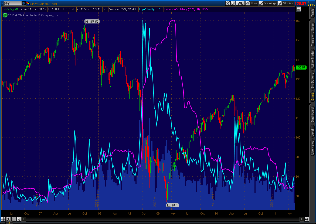
Task: Select the Chart side tab
Action: pyautogui.click(x=312, y=97)
